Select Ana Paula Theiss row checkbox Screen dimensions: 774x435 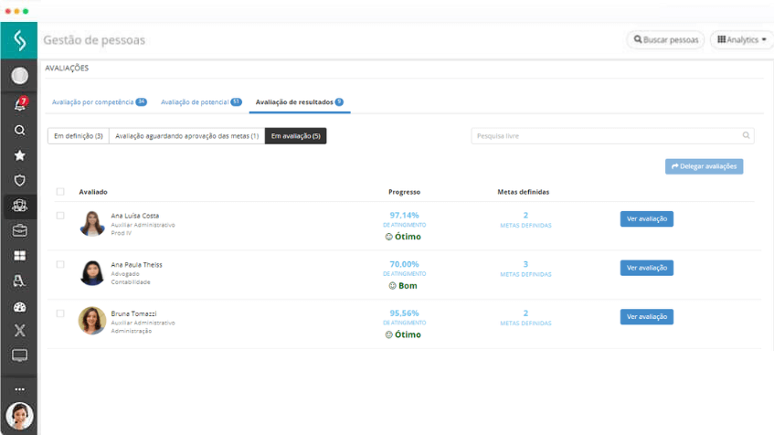point(60,265)
